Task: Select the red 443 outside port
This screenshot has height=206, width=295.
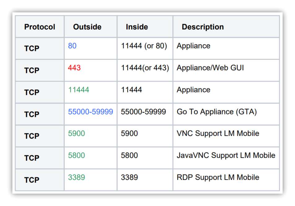Action: [74, 68]
